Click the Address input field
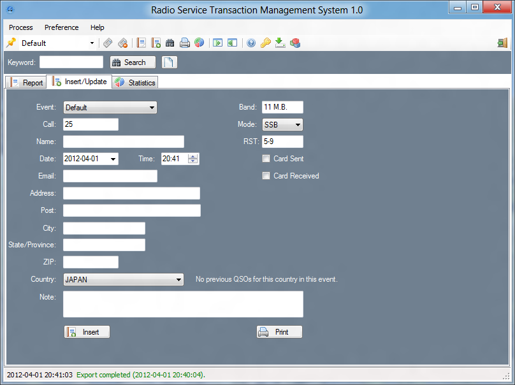The width and height of the screenshot is (515, 385). 131,193
